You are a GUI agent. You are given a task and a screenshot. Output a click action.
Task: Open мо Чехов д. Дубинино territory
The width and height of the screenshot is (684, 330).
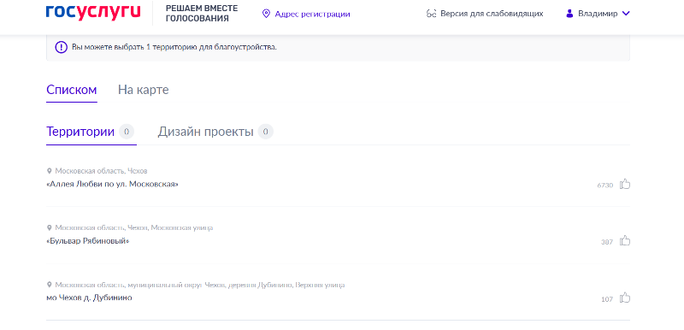click(x=89, y=298)
